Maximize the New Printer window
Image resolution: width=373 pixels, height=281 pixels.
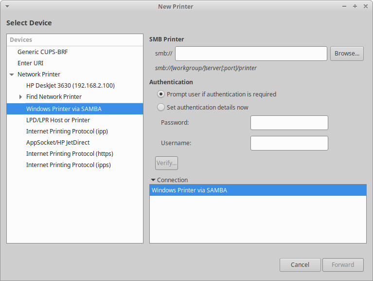355,6
